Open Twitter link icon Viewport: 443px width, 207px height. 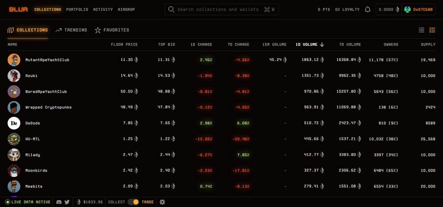(67, 202)
